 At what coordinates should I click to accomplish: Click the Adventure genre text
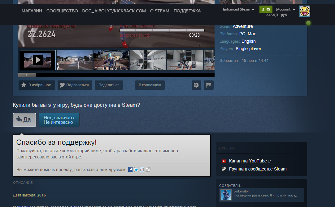click(243, 27)
